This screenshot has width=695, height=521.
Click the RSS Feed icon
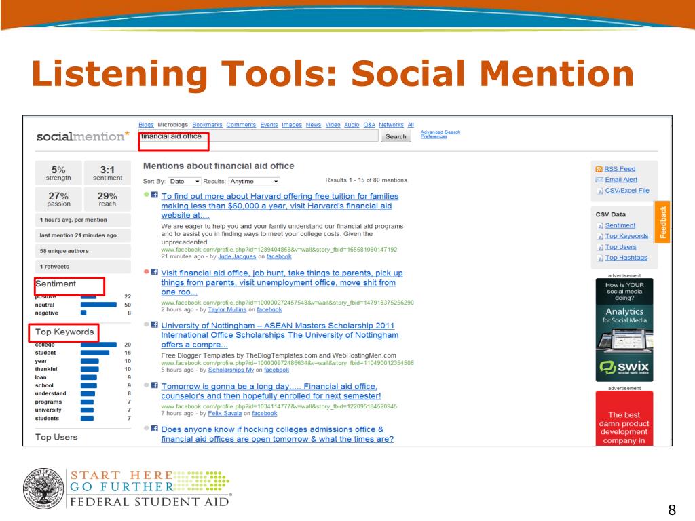pos(599,169)
